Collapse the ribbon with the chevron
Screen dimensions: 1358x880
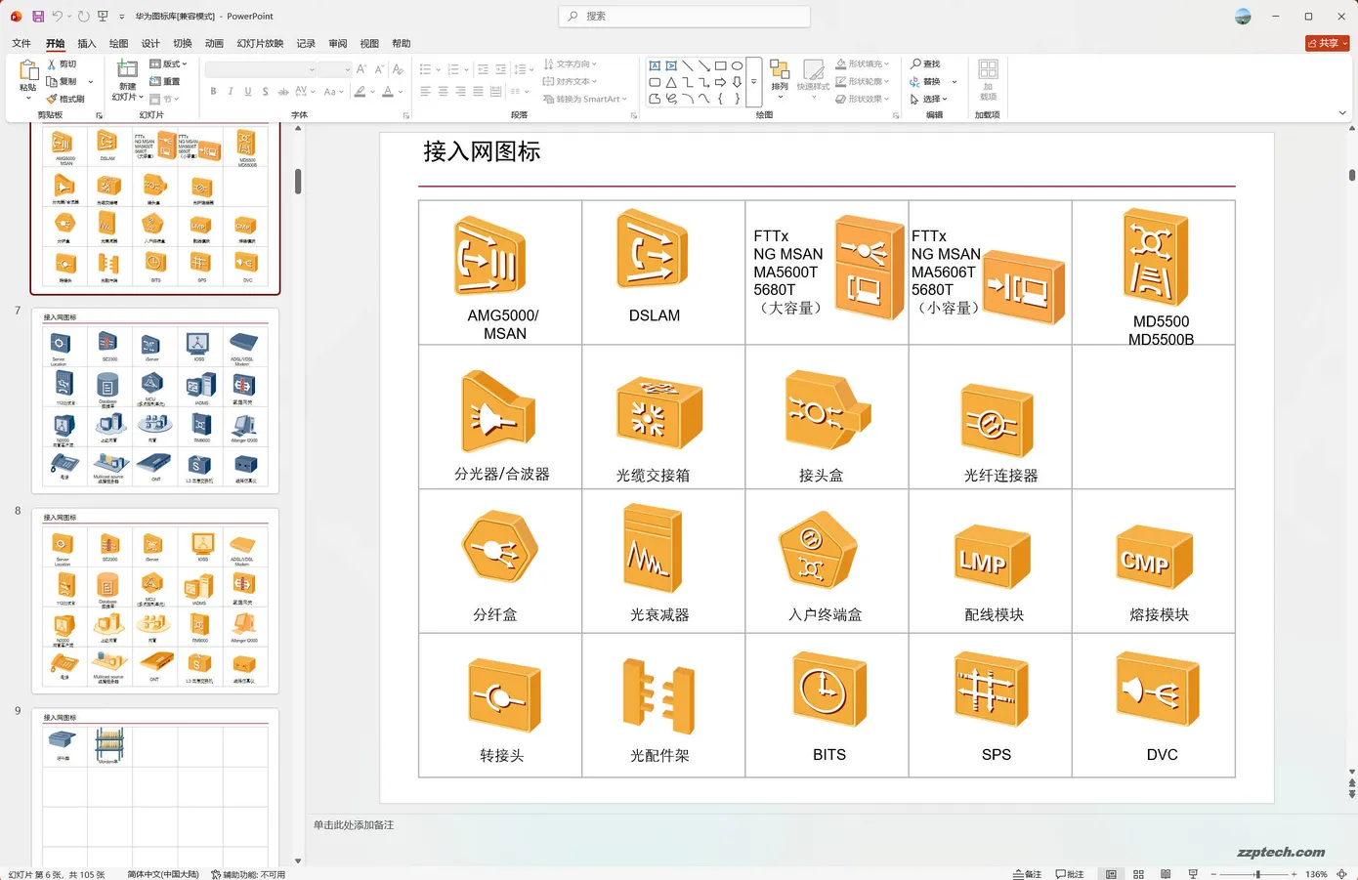1342,113
